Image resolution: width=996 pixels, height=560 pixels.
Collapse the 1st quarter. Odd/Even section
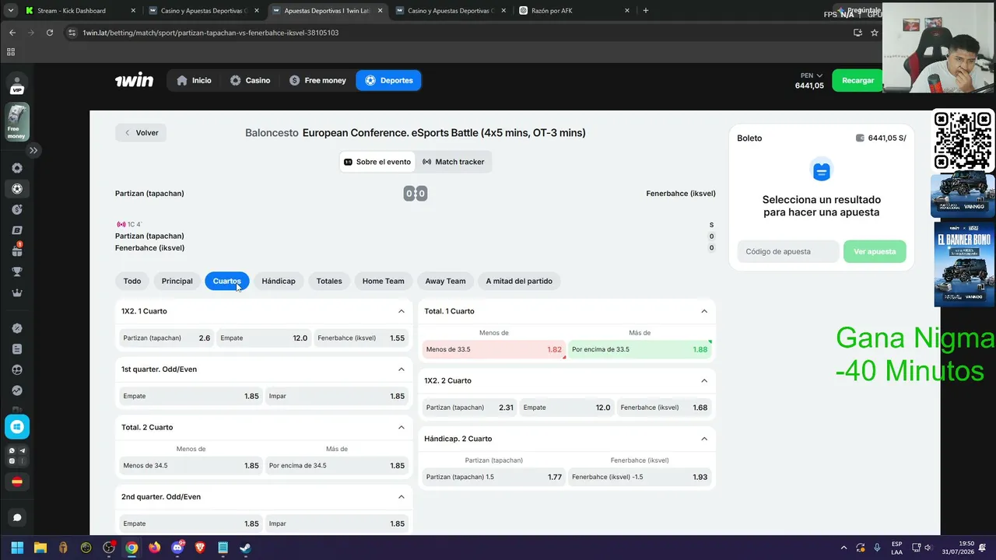point(402,369)
